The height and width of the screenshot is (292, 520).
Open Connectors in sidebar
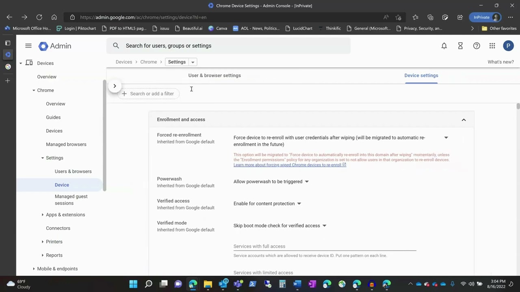click(58, 228)
